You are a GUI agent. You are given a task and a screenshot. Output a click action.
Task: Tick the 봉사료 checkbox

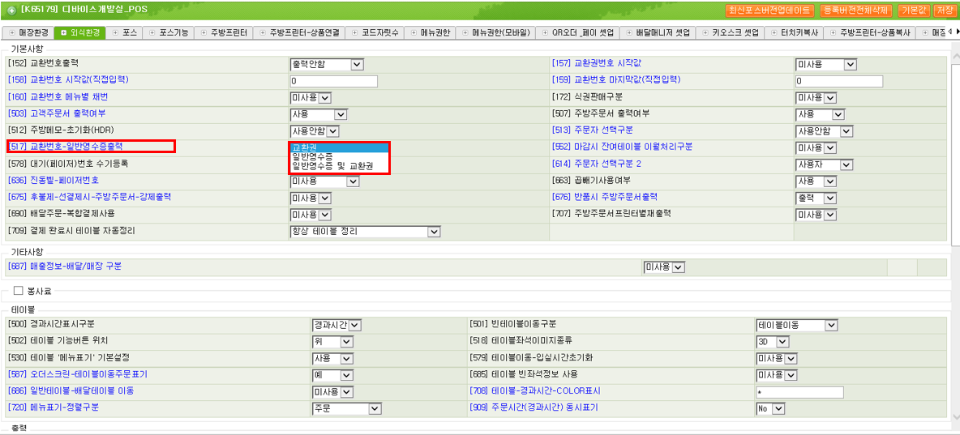pos(18,291)
